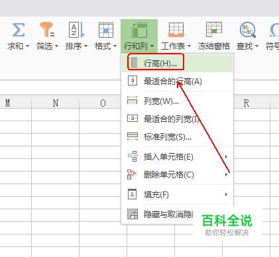Click the Sort (排序) AZ icon
The width and height of the screenshot is (279, 257).
[76, 30]
